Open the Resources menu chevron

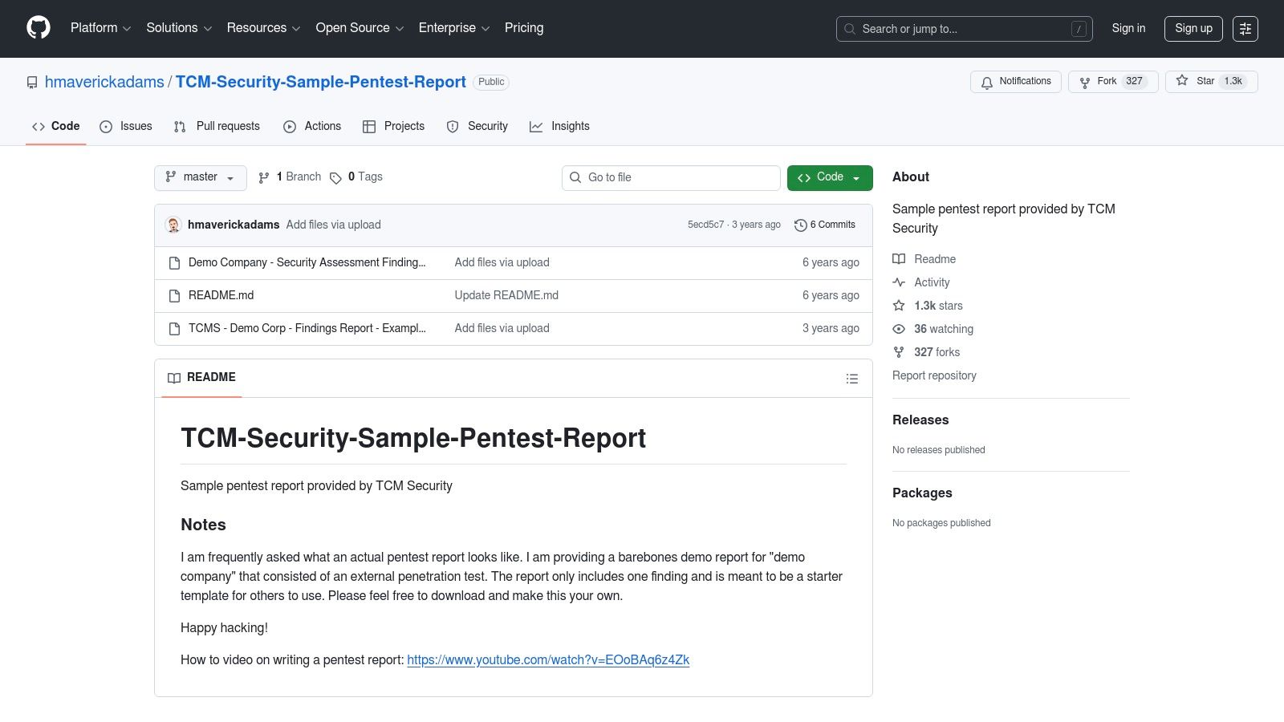[x=296, y=28]
